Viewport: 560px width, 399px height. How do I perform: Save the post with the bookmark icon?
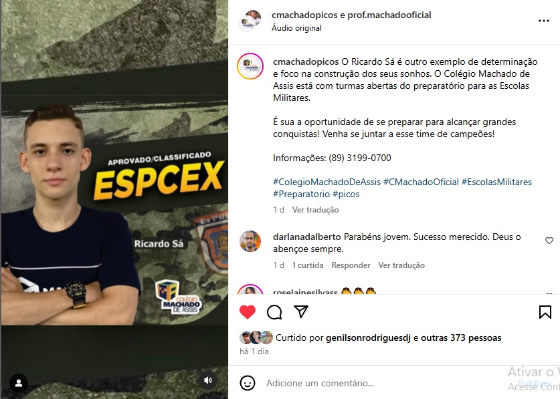(x=545, y=312)
